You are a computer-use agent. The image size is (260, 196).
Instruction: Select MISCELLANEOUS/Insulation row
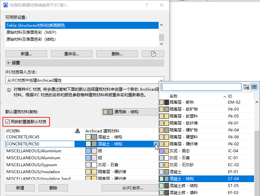pyautogui.click(x=82, y=172)
